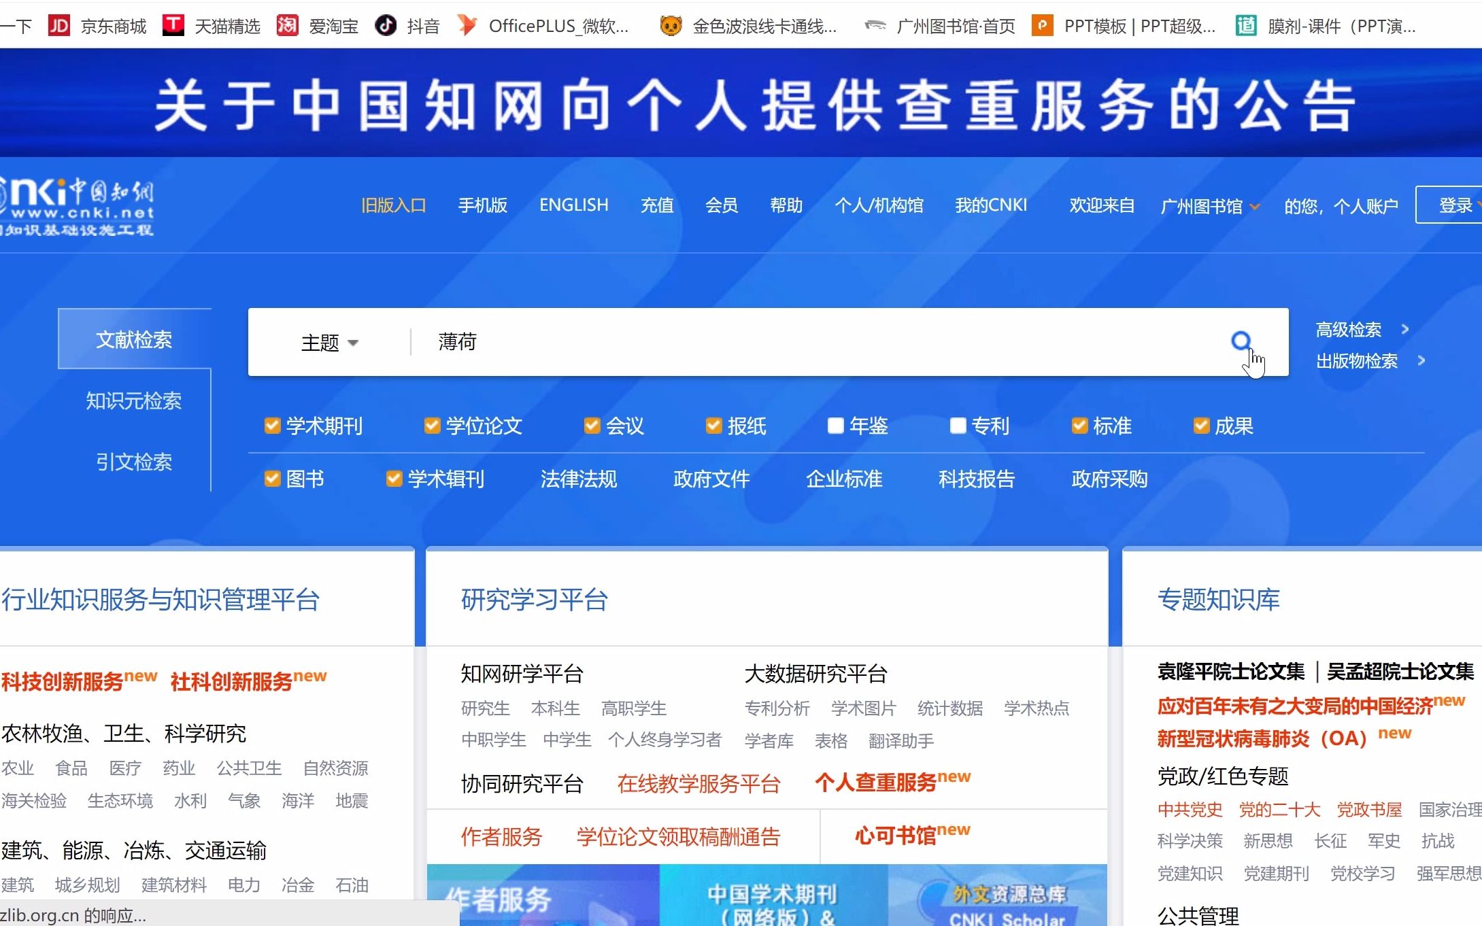Open the 法律法规 link
Screen dimensions: 1482x926
579,479
